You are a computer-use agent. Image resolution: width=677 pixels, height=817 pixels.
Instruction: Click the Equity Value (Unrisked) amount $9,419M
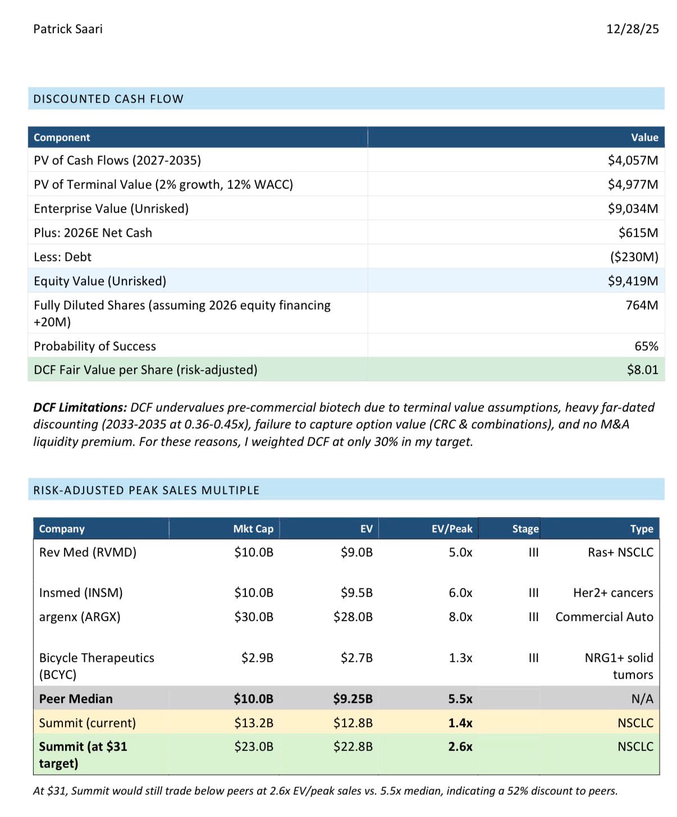[633, 281]
